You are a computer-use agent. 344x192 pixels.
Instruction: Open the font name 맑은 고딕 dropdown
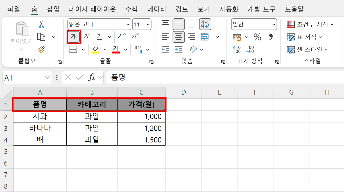tap(128, 24)
